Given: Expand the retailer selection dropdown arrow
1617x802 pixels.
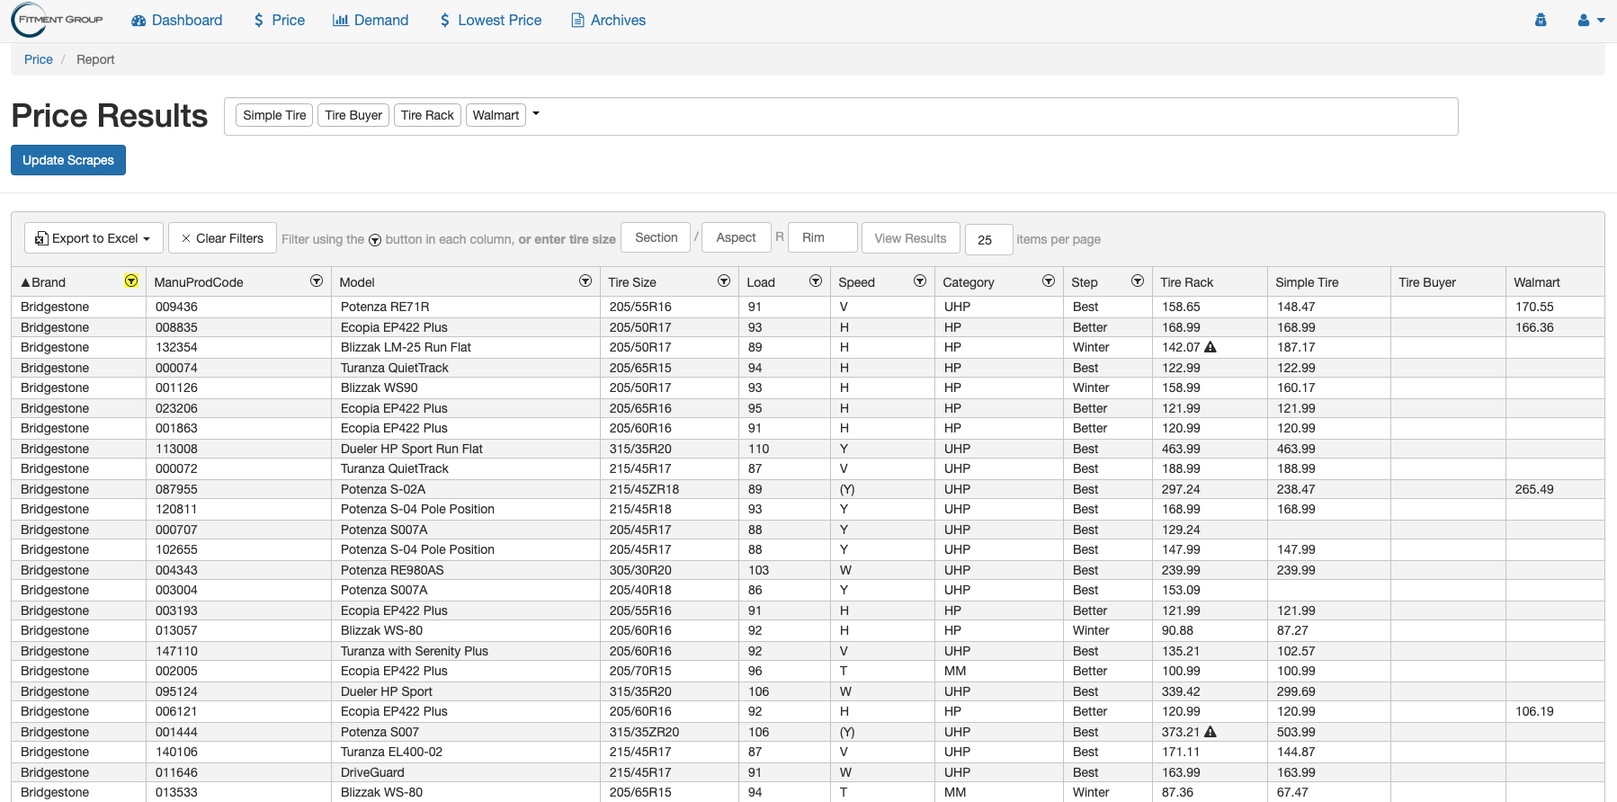Looking at the screenshot, I should [x=536, y=114].
